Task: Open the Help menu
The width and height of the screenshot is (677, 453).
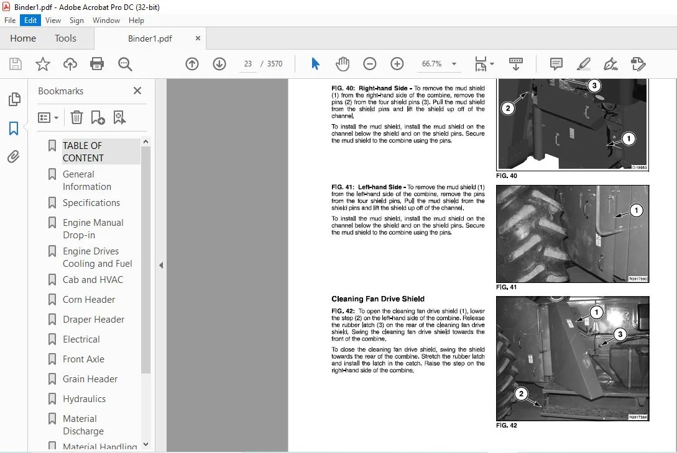Action: (136, 20)
